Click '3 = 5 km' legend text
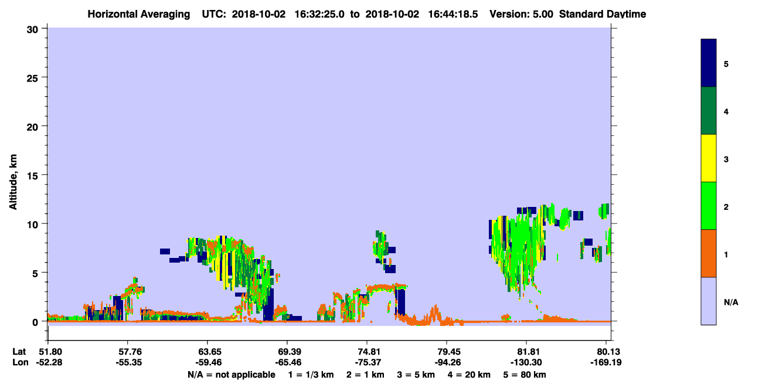This screenshot has width=762, height=391. [417, 375]
